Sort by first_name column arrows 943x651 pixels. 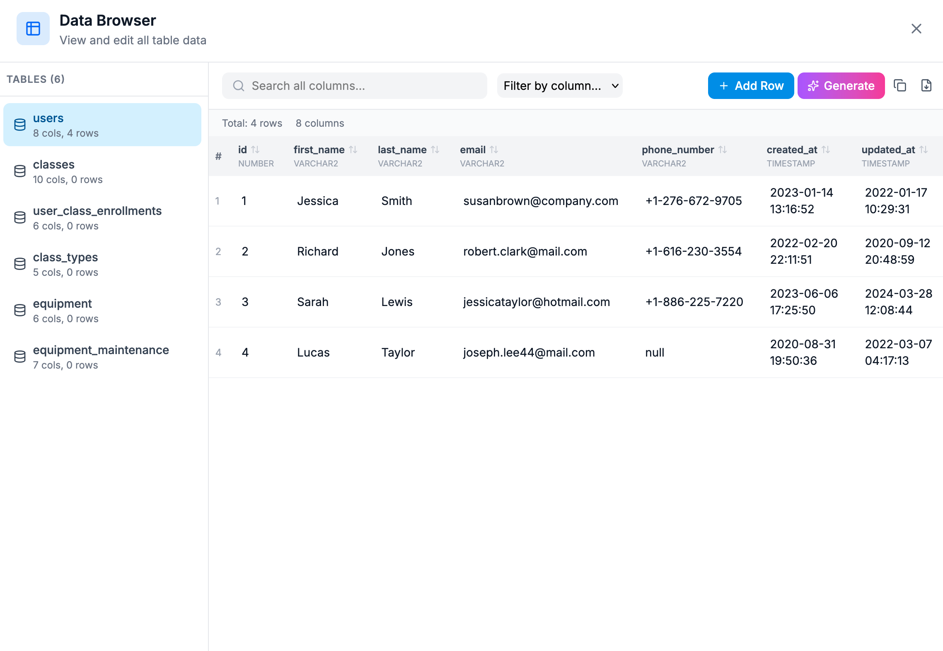353,149
